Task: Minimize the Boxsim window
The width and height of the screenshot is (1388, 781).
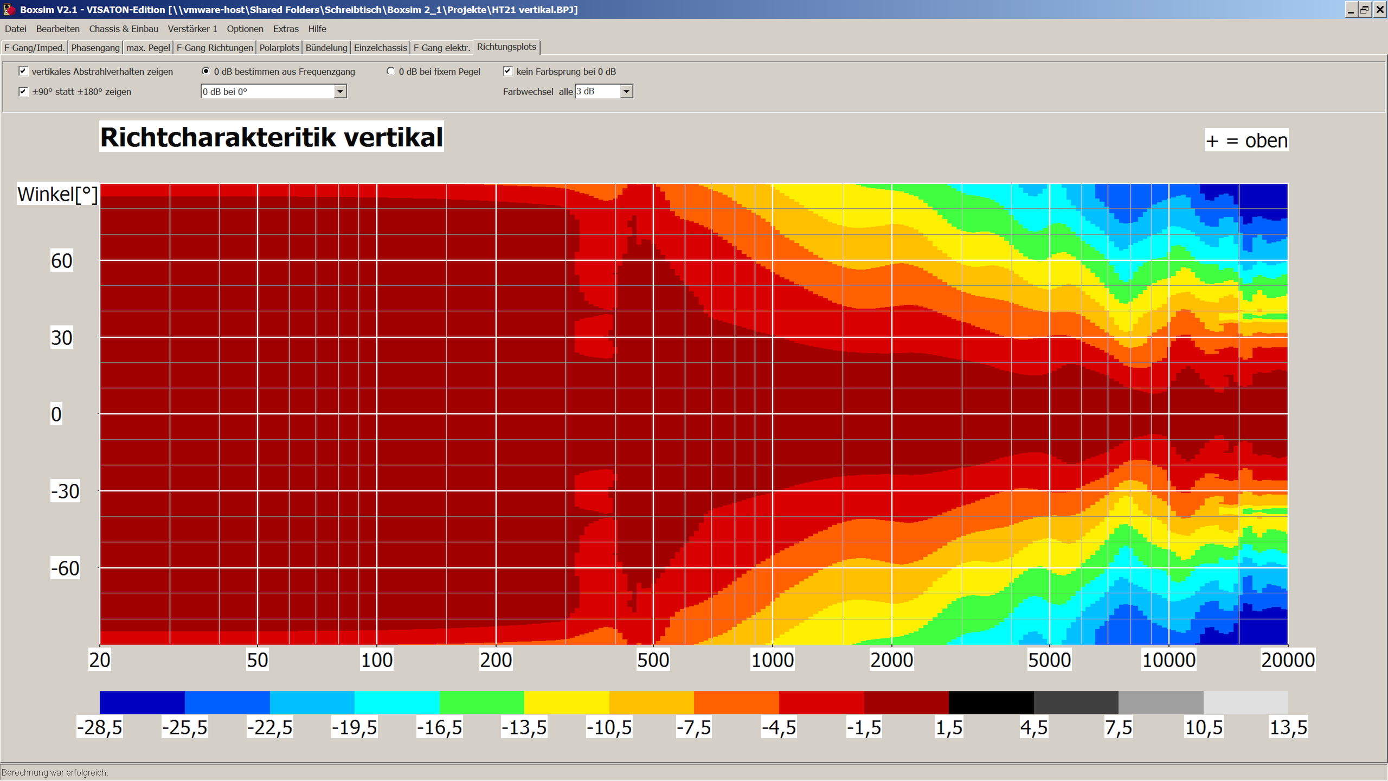Action: [x=1351, y=10]
